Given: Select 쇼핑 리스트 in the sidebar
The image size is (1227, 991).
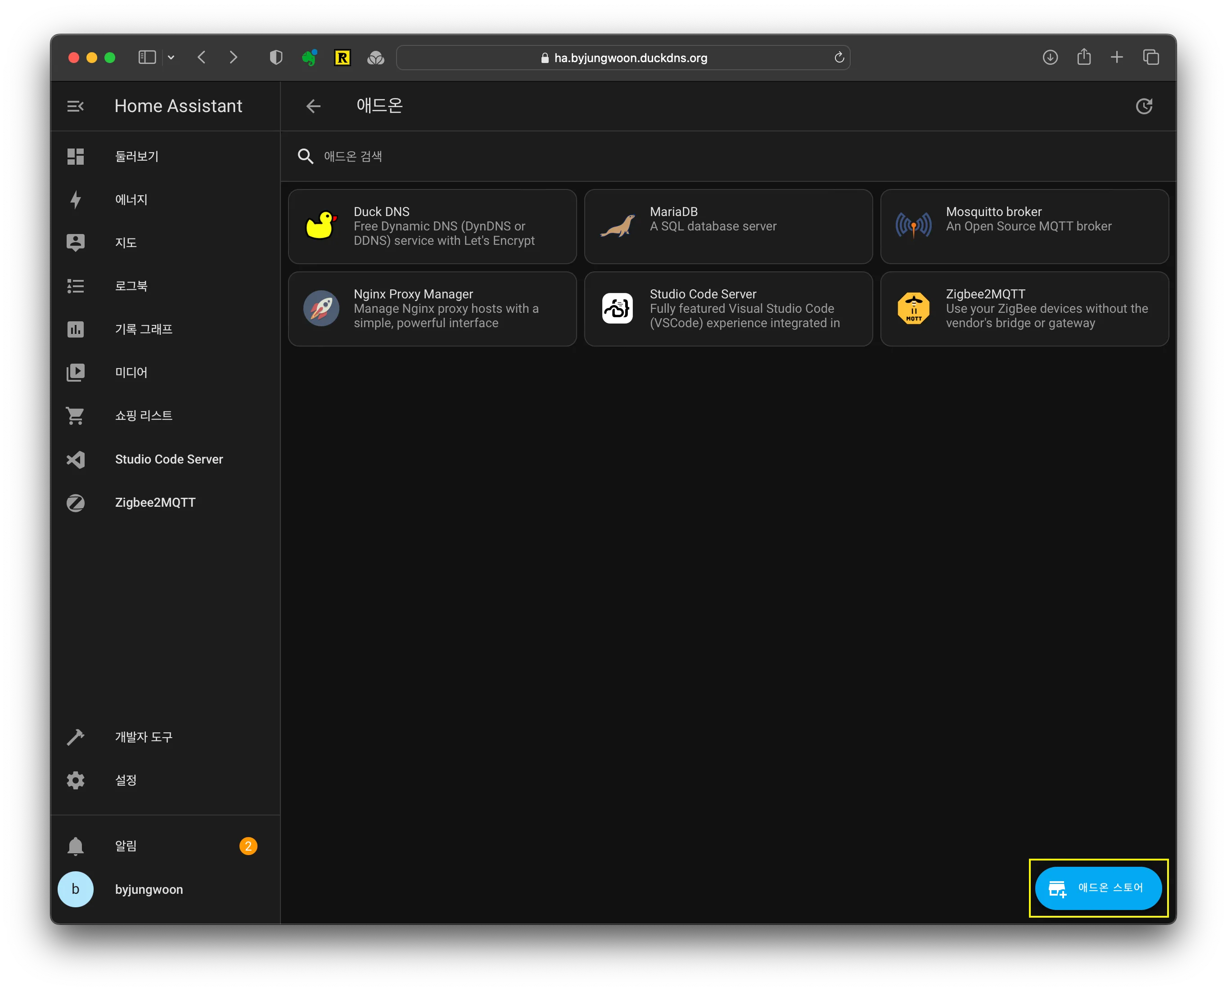Looking at the screenshot, I should coord(165,415).
